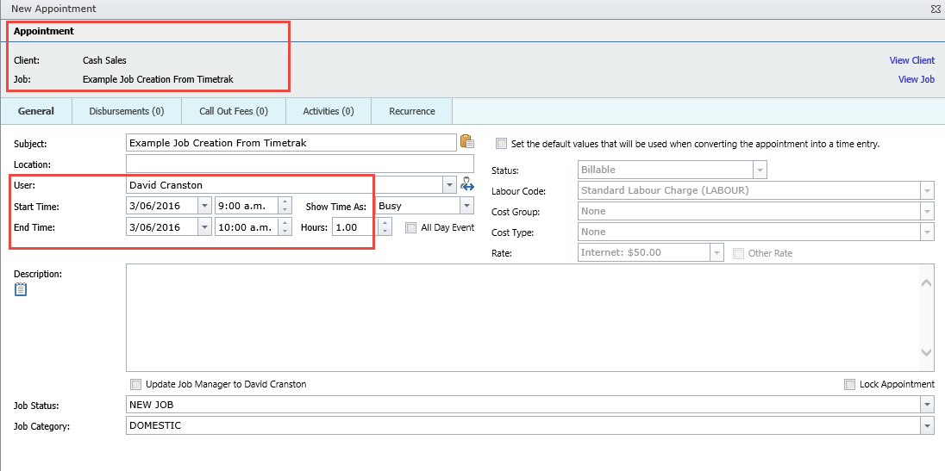The height and width of the screenshot is (471, 945).
Task: Click the Cash Sales client text
Action: (104, 60)
